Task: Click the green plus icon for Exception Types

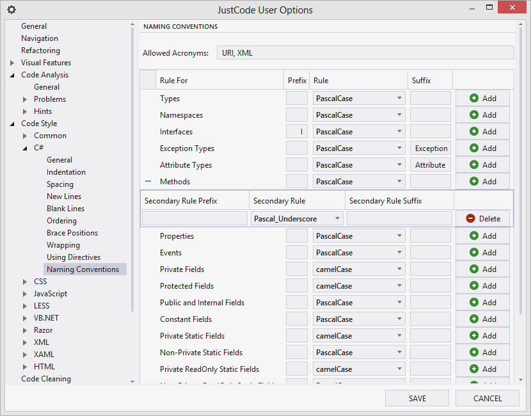Action: click(x=474, y=148)
